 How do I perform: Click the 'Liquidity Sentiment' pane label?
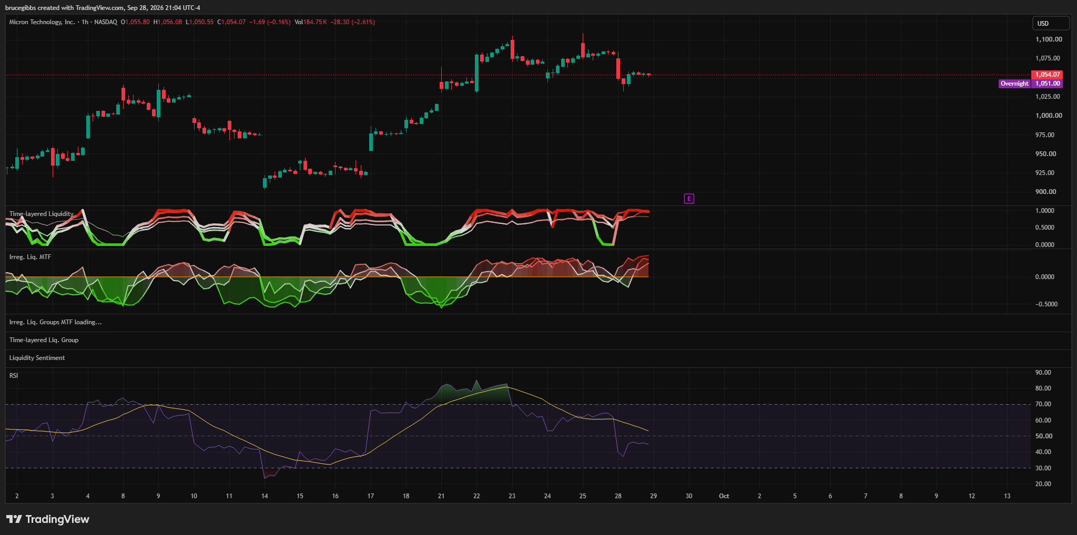tap(37, 358)
